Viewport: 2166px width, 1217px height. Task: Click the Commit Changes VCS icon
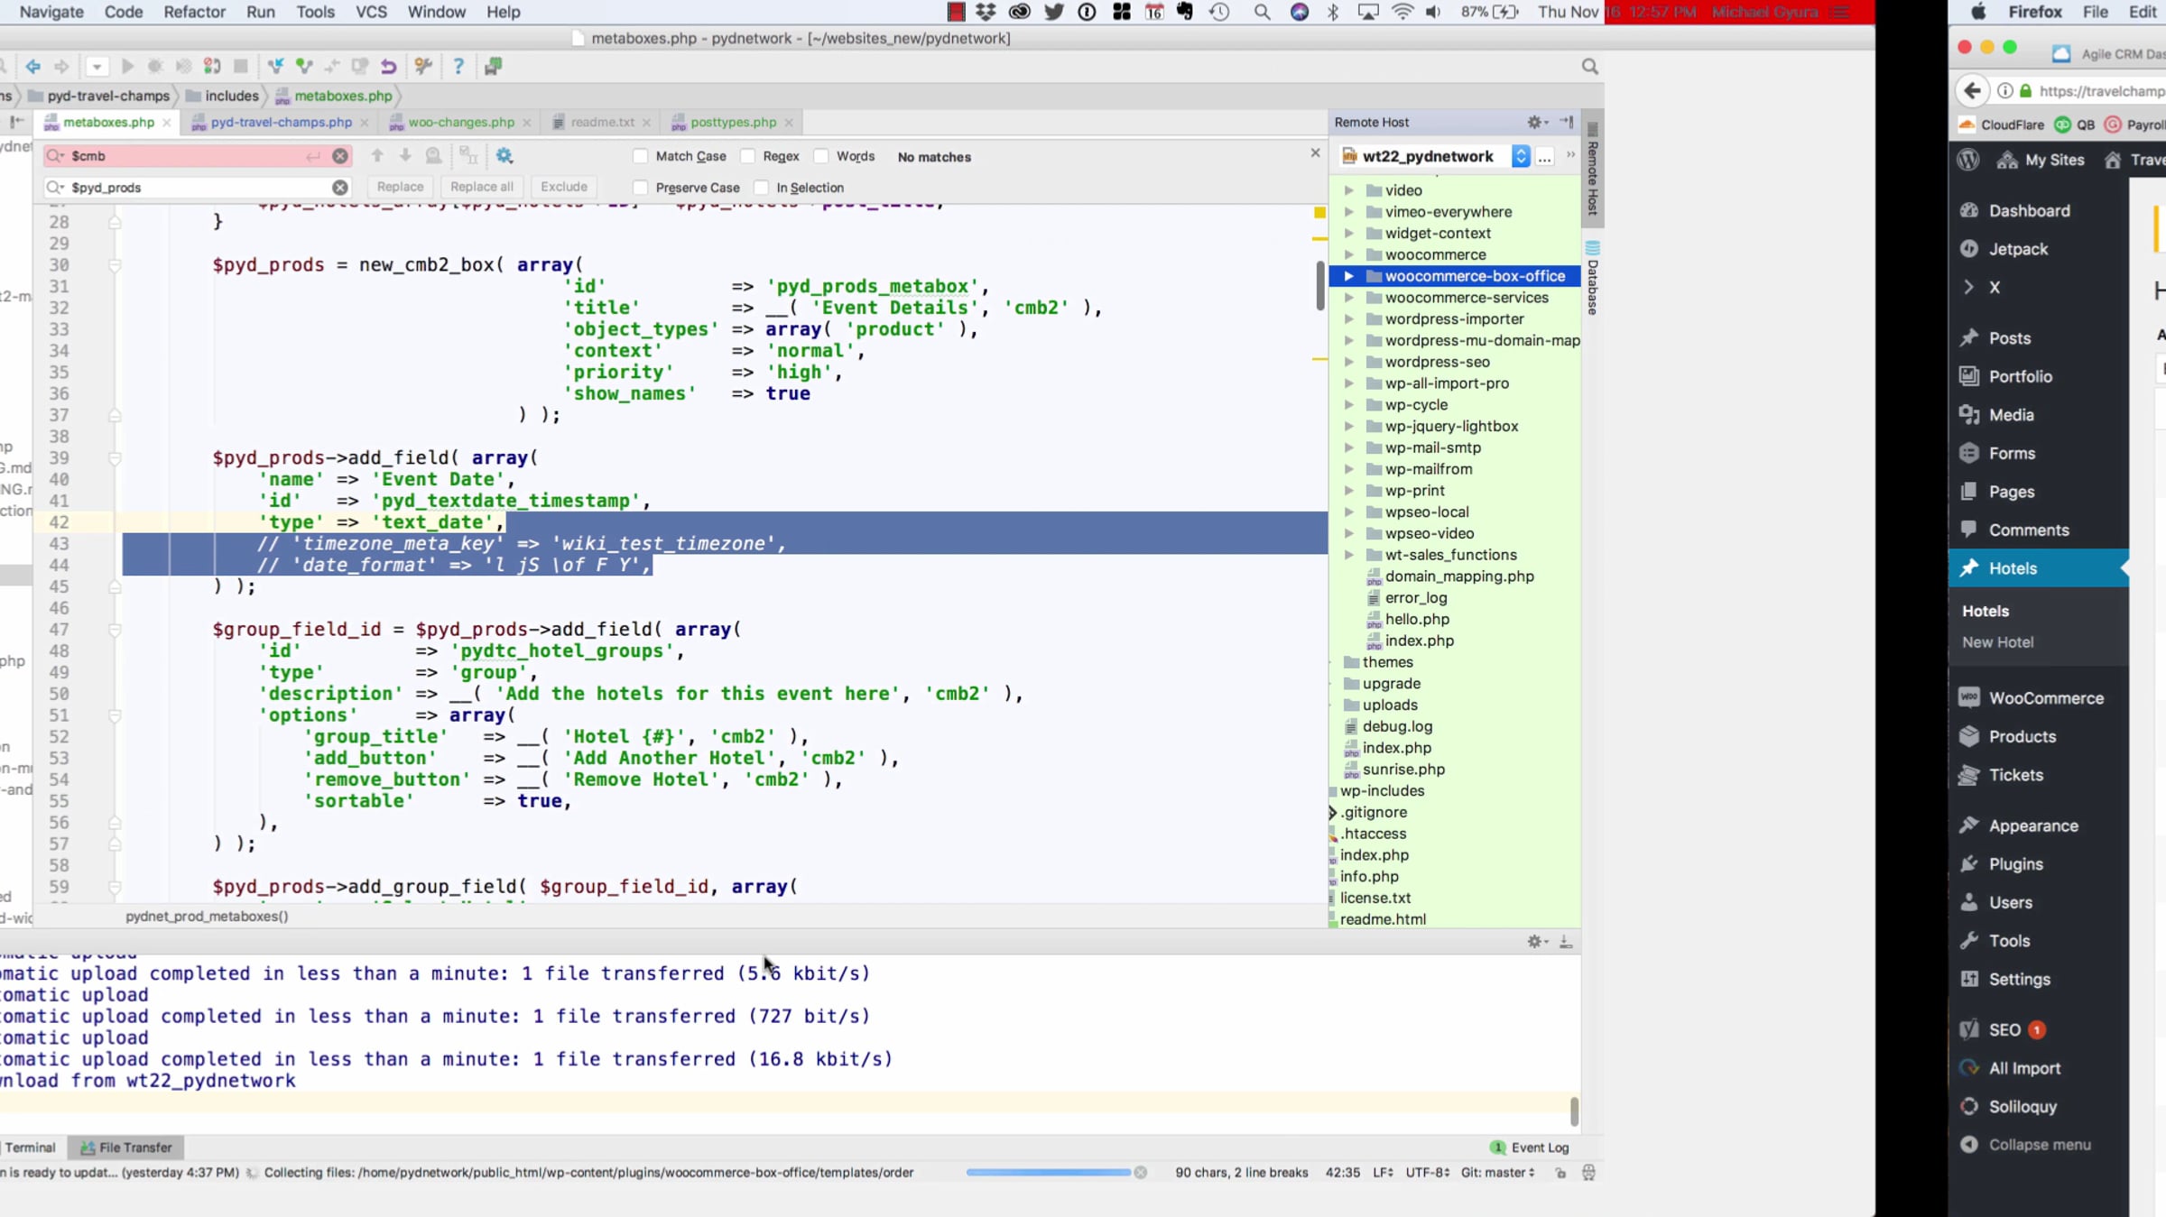[304, 67]
